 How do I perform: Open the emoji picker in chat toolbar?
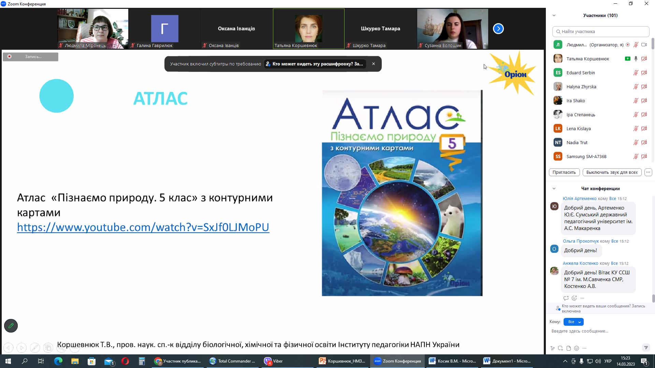tap(577, 348)
